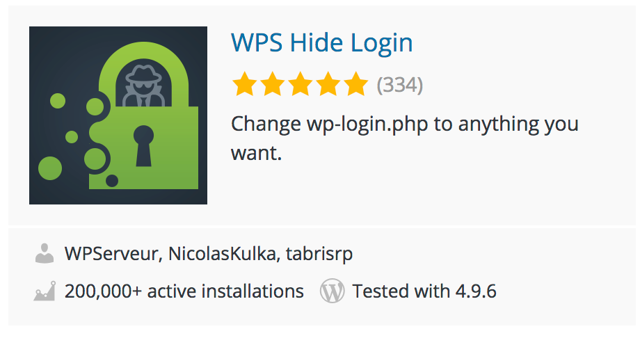Open the (334) reviews count
The width and height of the screenshot is (640, 338).
click(400, 86)
